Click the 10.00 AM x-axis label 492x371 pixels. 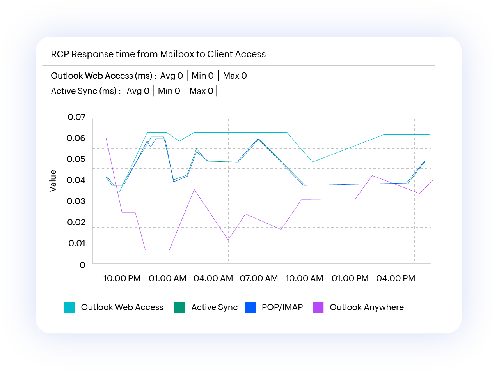click(x=304, y=279)
